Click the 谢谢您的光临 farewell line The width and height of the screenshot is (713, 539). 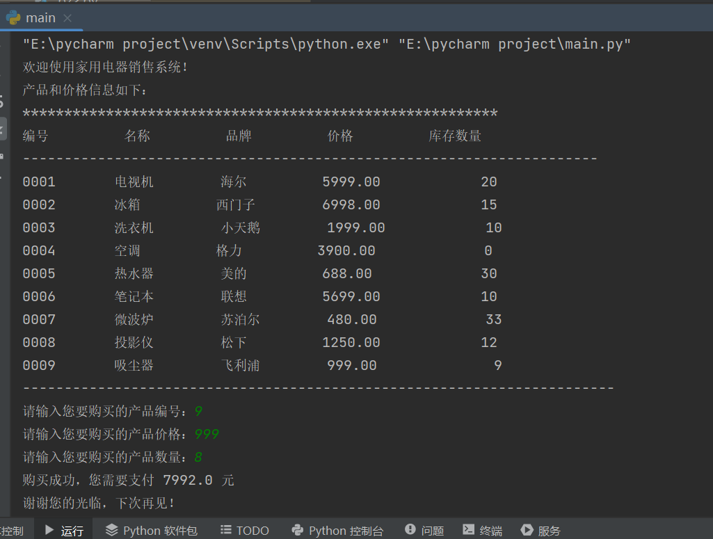(x=99, y=503)
